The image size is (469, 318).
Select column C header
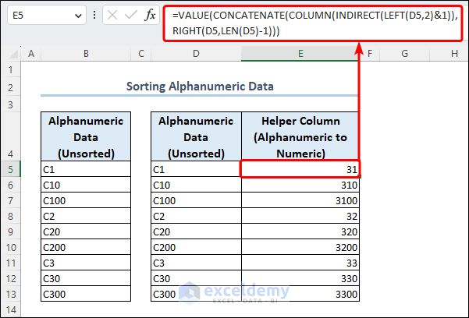(x=141, y=54)
